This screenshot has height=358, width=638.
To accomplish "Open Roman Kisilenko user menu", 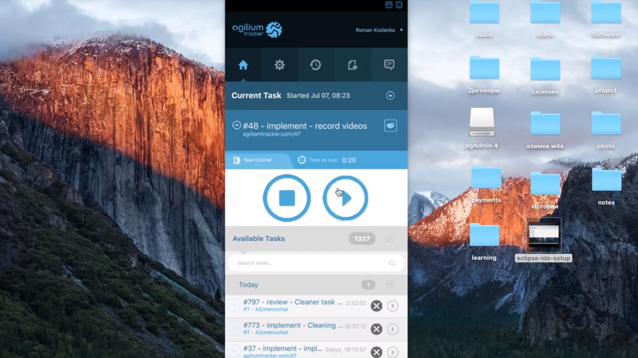I will [x=379, y=30].
